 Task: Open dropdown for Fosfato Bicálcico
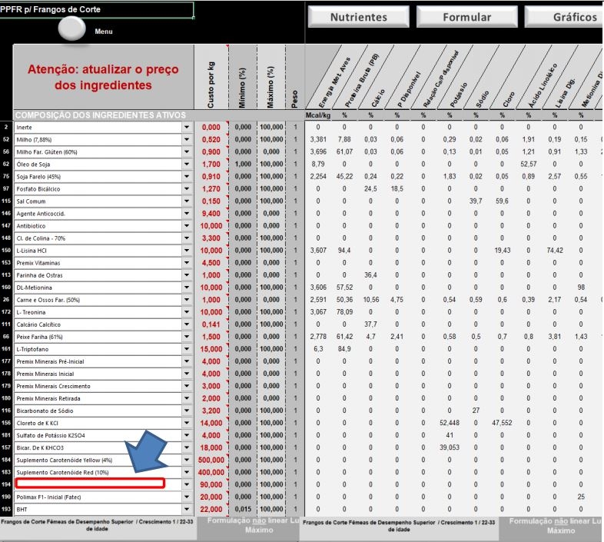tap(187, 189)
